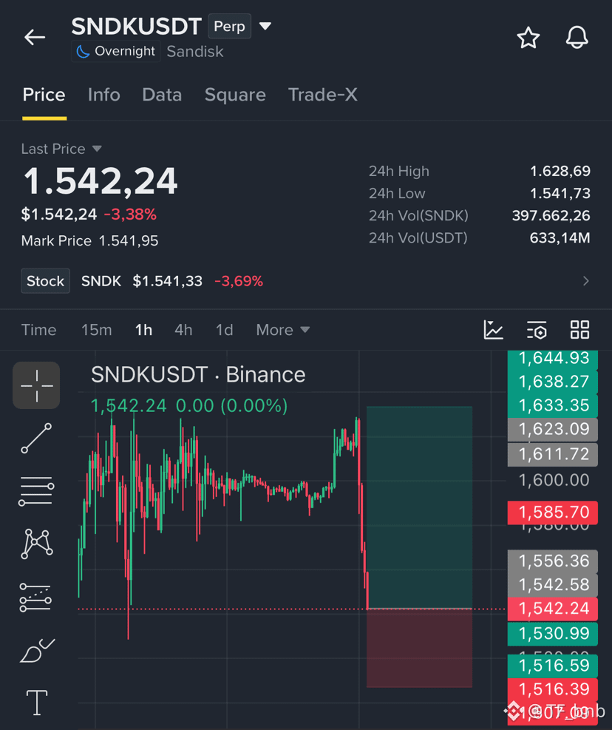
Task: Open the Trade-X tab
Action: tap(322, 95)
